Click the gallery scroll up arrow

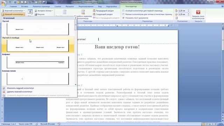point(76,18)
